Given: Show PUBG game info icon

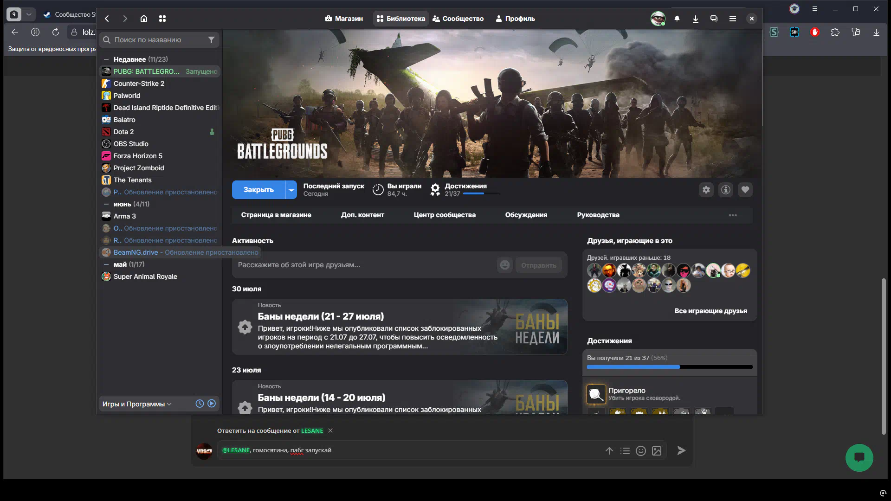Looking at the screenshot, I should [726, 190].
